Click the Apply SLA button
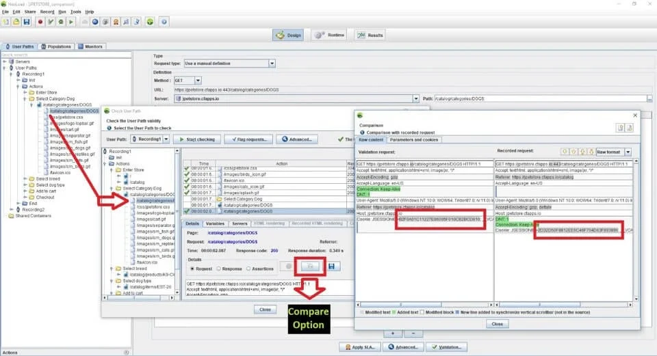 360,347
